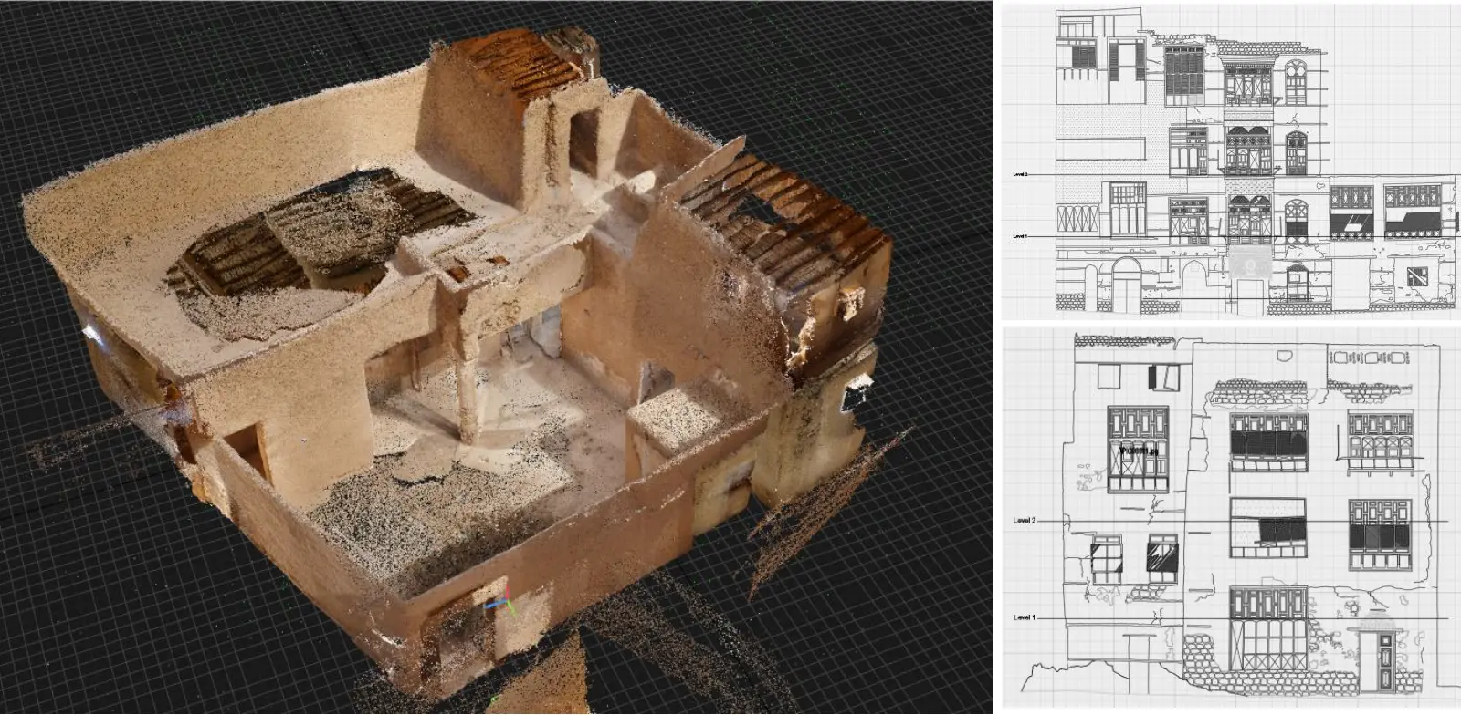Select the Level 2 label in upper elevation
The width and height of the screenshot is (1461, 715).
pyautogui.click(x=1020, y=173)
